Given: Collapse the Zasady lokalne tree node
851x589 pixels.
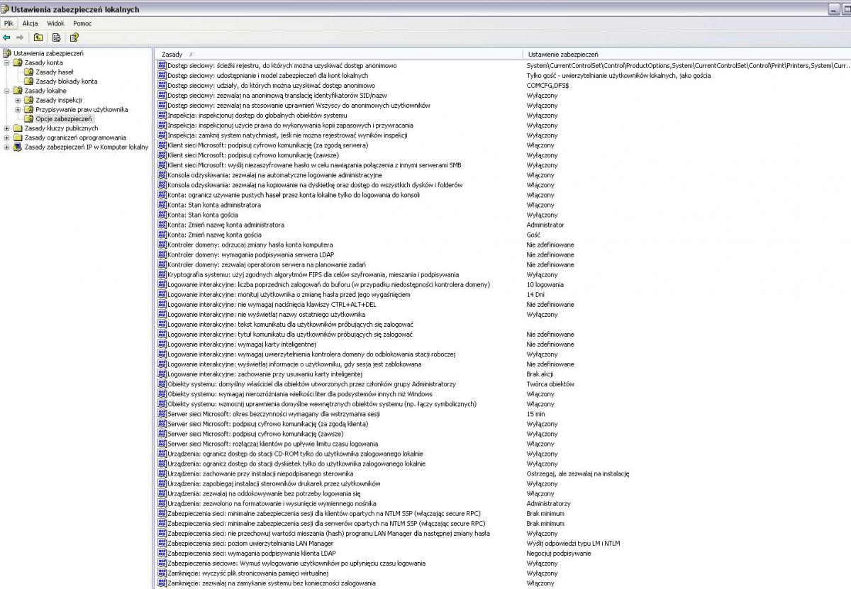Looking at the screenshot, I should pos(6,91).
